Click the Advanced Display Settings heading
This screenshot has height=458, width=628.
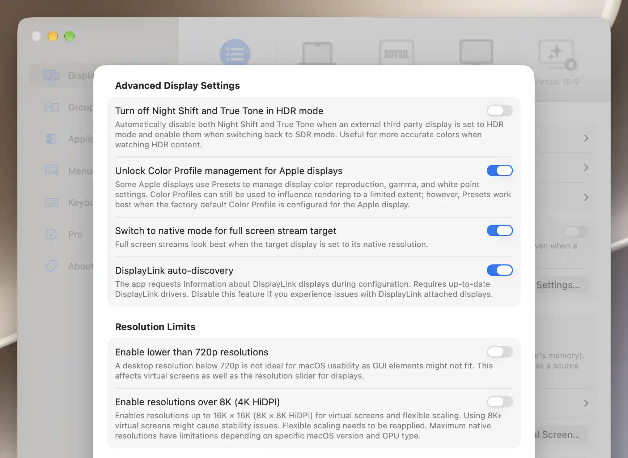coord(177,86)
